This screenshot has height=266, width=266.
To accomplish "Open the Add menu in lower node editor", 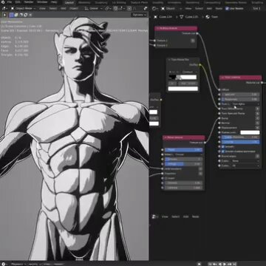I will [185, 216].
